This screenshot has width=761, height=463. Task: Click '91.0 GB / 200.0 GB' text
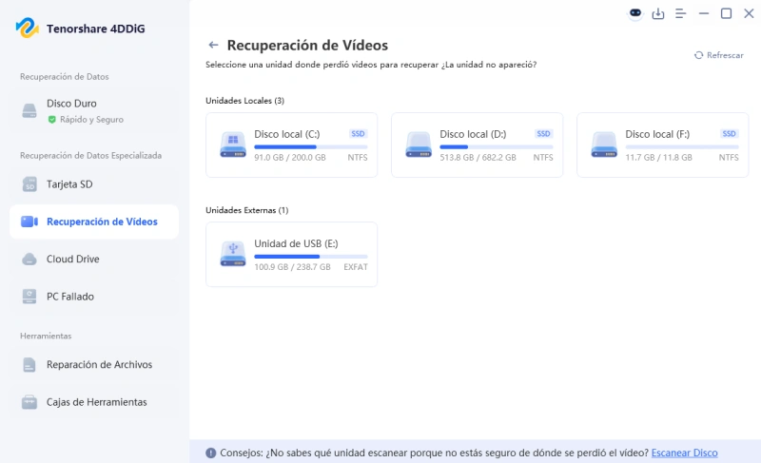pyautogui.click(x=290, y=158)
